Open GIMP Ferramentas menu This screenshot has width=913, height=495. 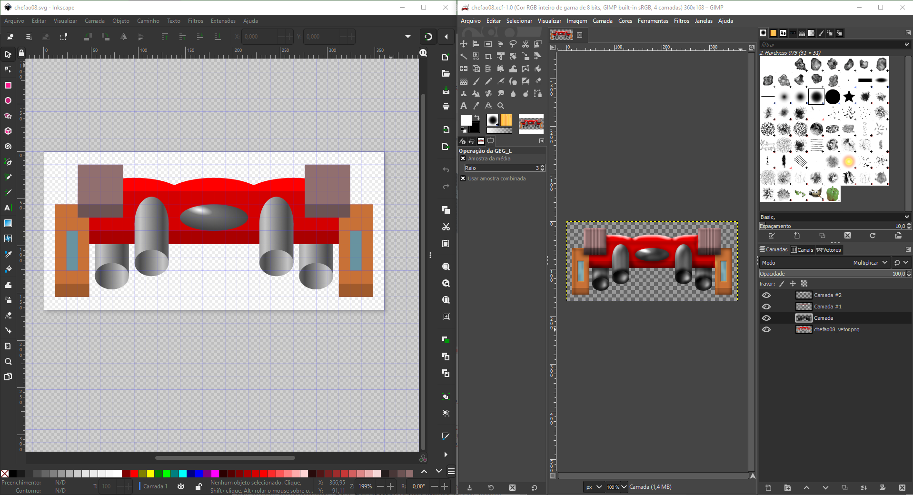coord(653,21)
